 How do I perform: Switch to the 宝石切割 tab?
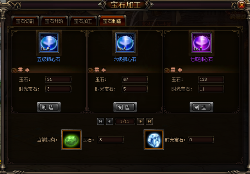pyautogui.click(x=25, y=21)
